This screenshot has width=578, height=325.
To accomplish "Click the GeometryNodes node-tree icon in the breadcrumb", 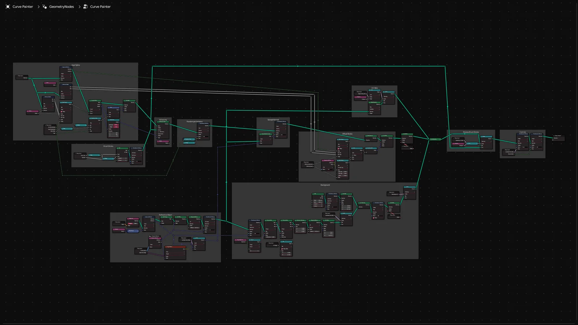I will point(44,6).
